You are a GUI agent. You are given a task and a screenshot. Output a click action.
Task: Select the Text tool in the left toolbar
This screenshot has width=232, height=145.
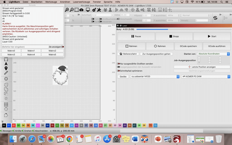pyautogui.click(x=6, y=63)
